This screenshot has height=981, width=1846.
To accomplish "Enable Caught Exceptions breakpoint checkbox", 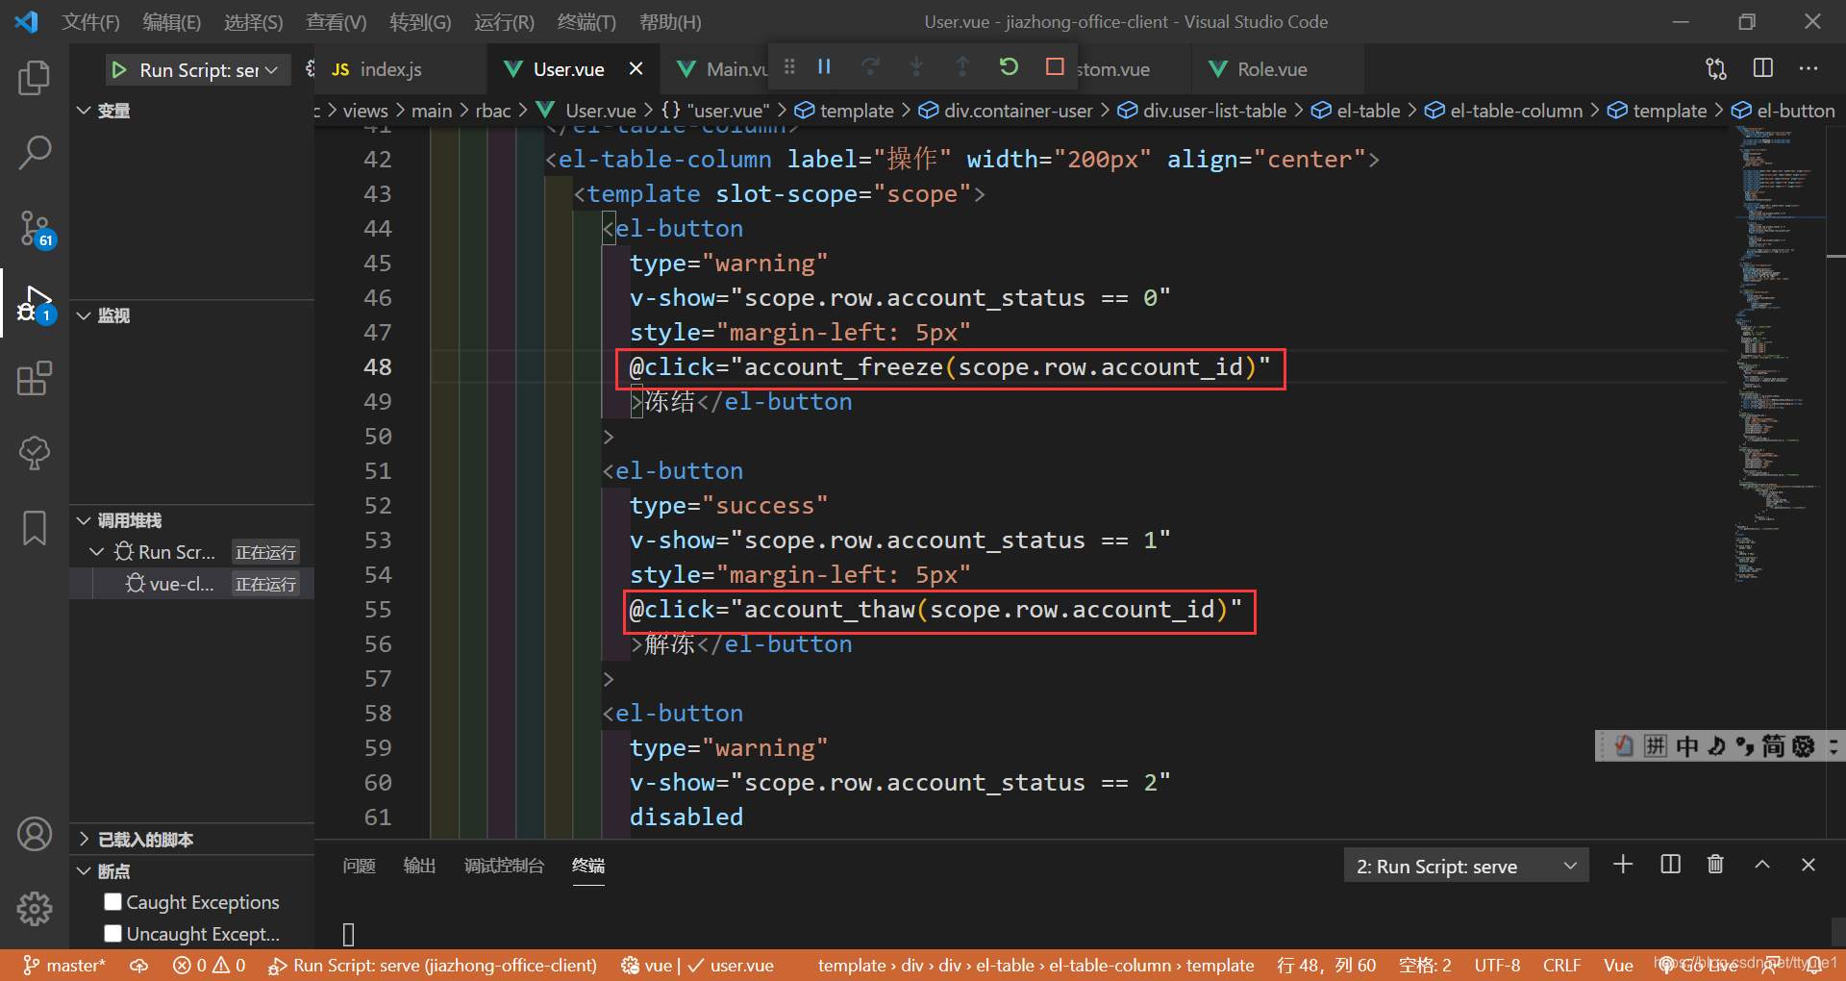I will tap(113, 901).
